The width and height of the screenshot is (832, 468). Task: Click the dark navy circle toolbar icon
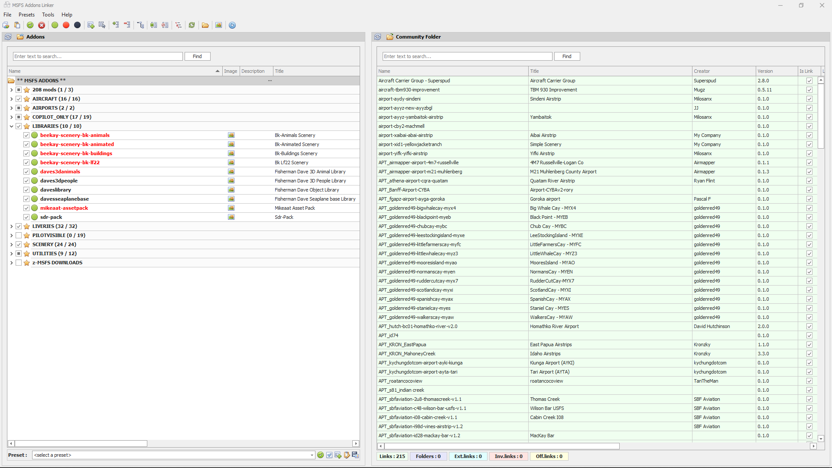click(x=77, y=25)
